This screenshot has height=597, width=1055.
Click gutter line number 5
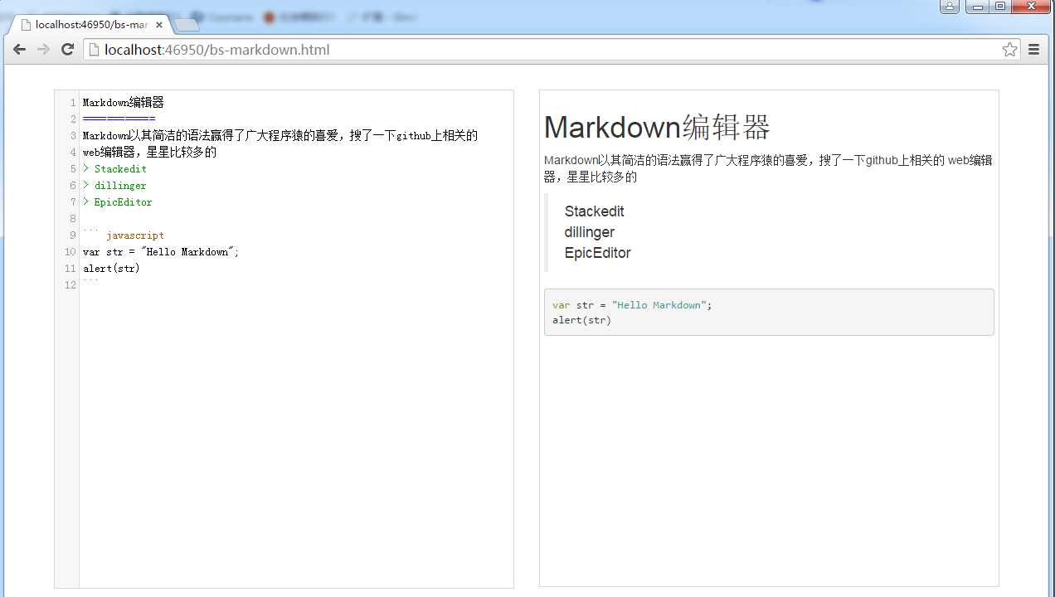73,169
